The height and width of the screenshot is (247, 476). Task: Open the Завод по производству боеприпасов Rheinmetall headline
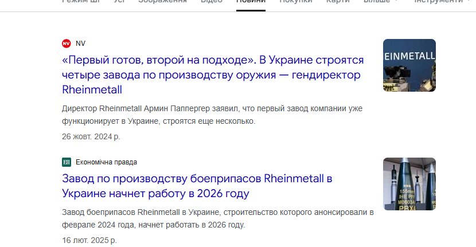(197, 186)
